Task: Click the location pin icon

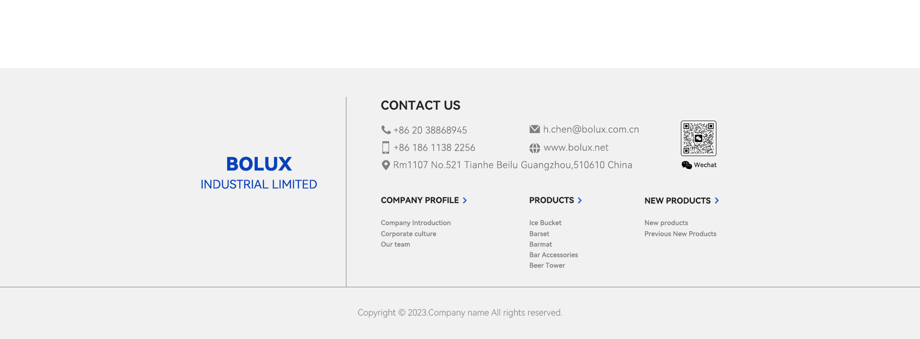Action: tap(385, 165)
